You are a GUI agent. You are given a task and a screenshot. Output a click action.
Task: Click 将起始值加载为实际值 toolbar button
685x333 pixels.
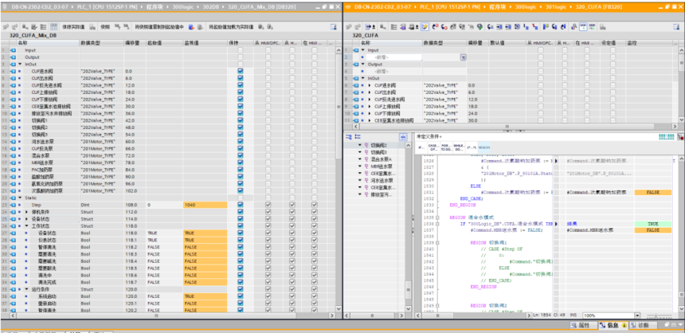231,27
